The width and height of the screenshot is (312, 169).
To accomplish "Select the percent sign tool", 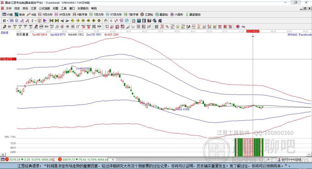I will (167, 27).
